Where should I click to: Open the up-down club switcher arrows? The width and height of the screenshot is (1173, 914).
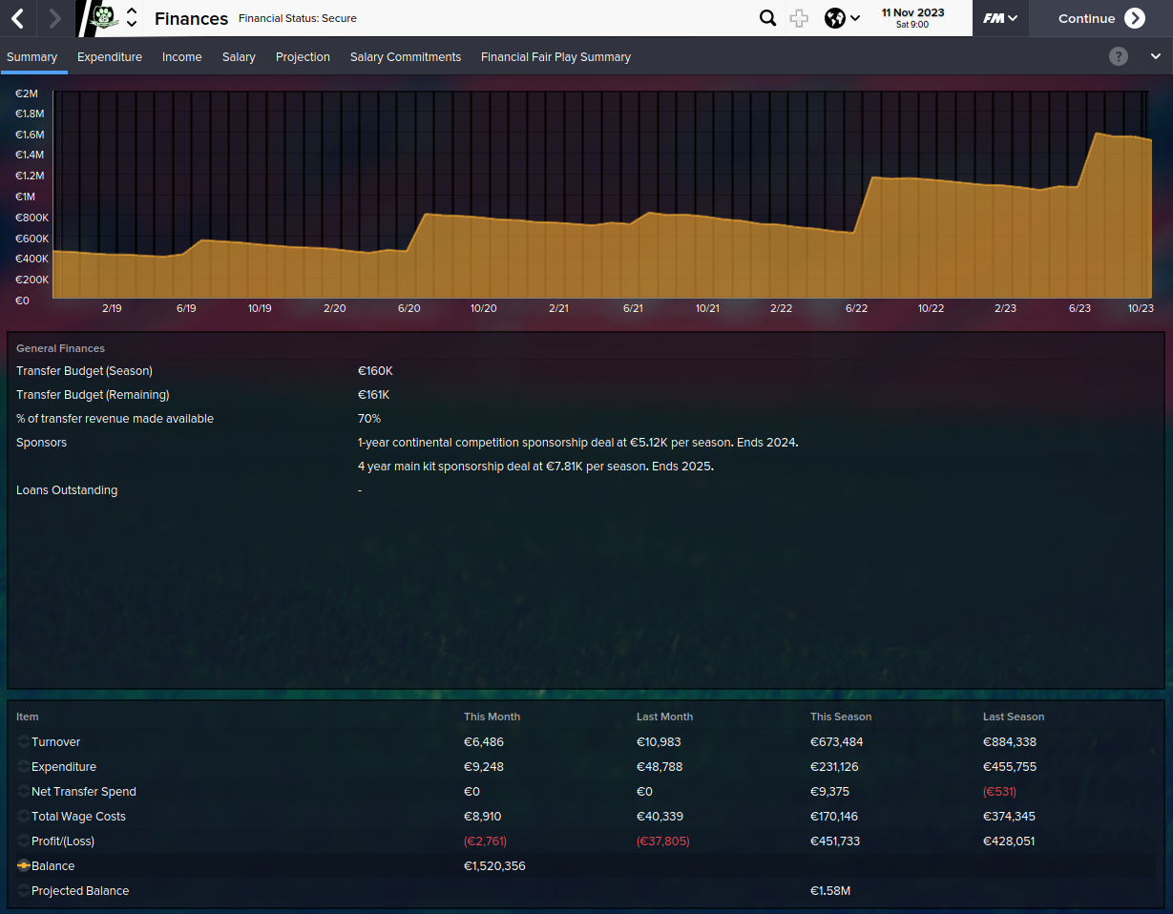point(132,18)
